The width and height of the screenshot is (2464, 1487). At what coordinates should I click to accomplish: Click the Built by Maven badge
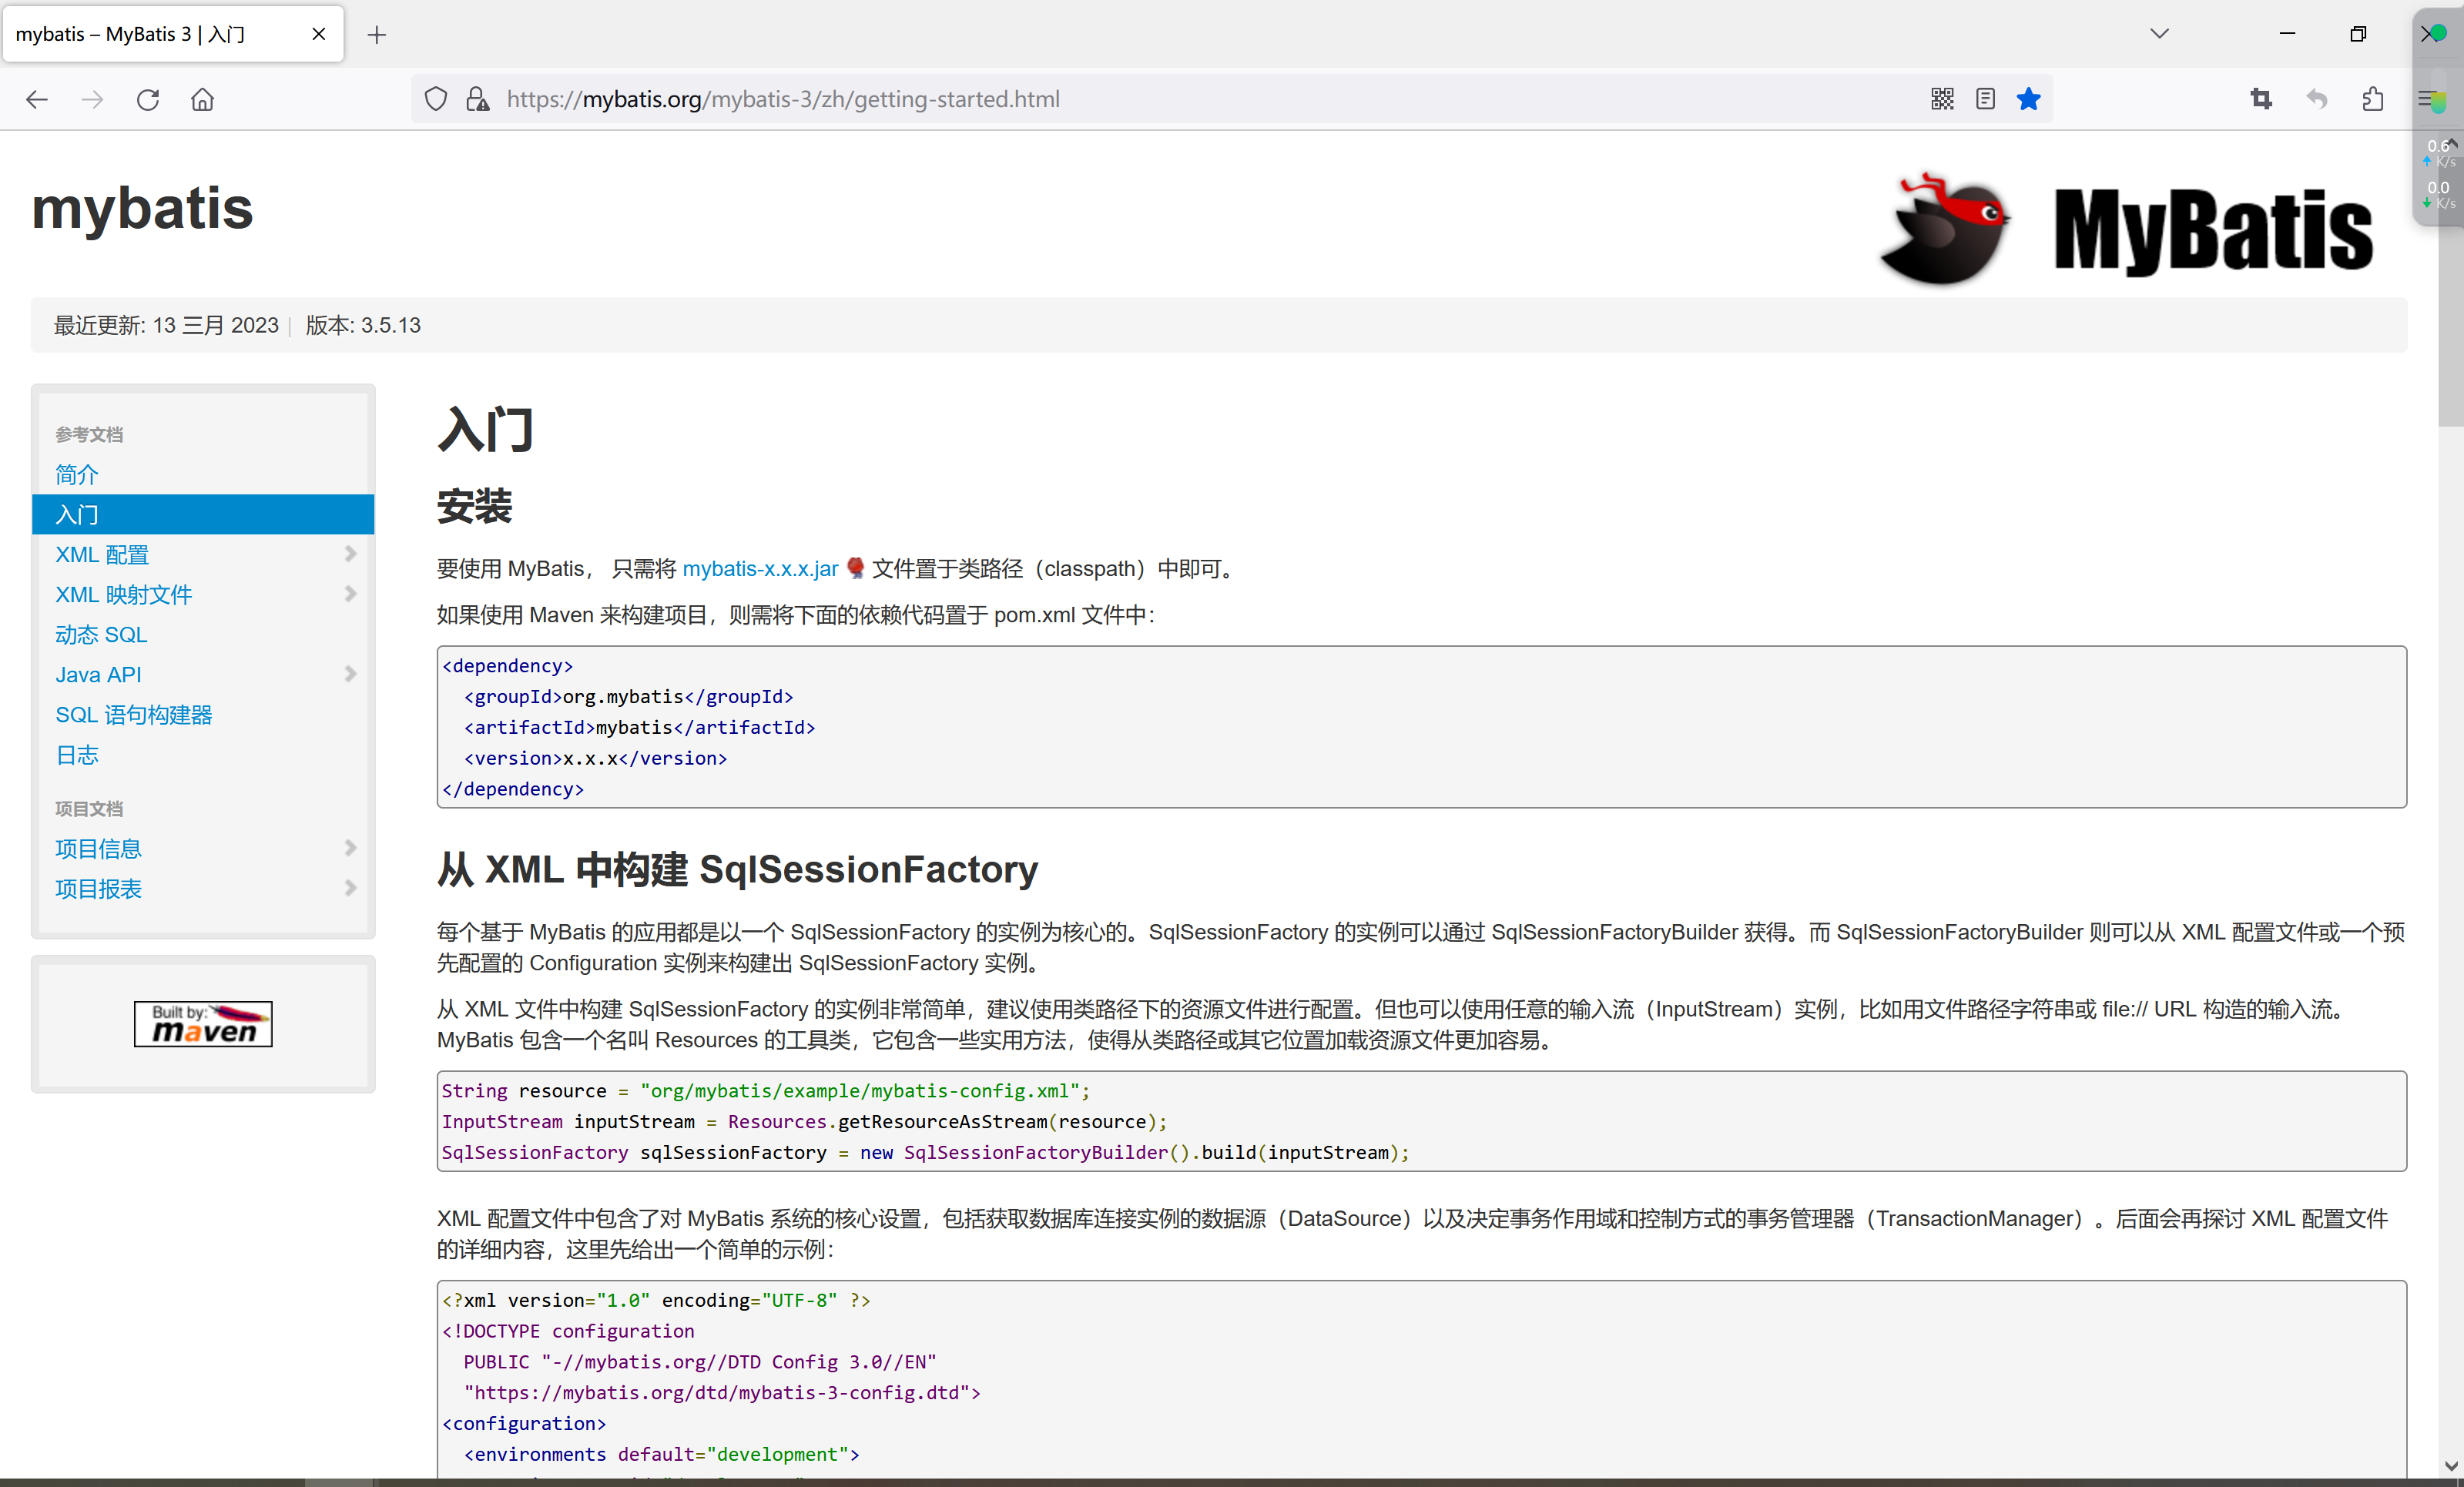(203, 1024)
